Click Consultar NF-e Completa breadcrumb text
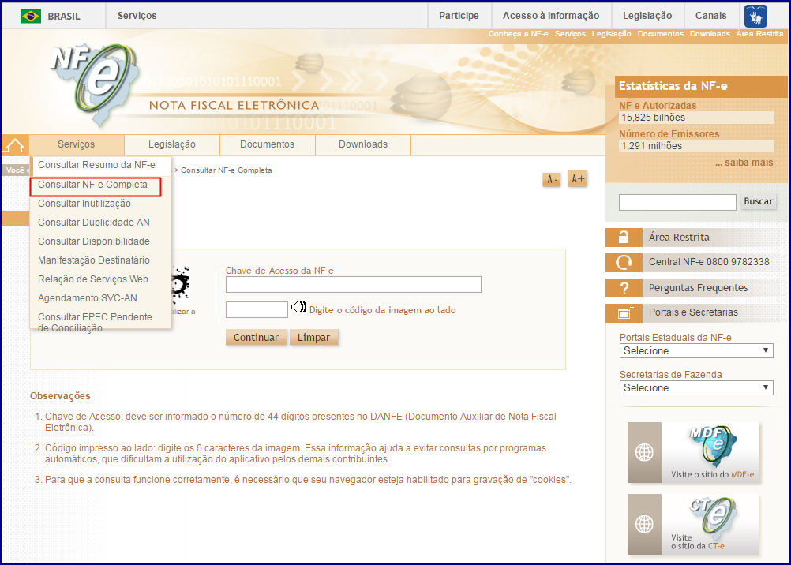 (226, 170)
